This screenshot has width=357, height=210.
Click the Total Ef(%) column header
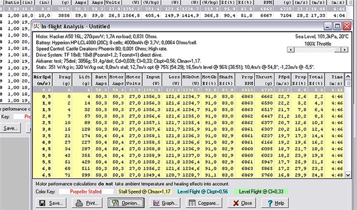(x=316, y=80)
